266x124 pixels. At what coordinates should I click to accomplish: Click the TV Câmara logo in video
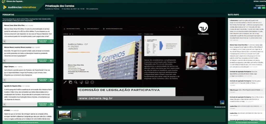pyautogui.click(x=203, y=29)
